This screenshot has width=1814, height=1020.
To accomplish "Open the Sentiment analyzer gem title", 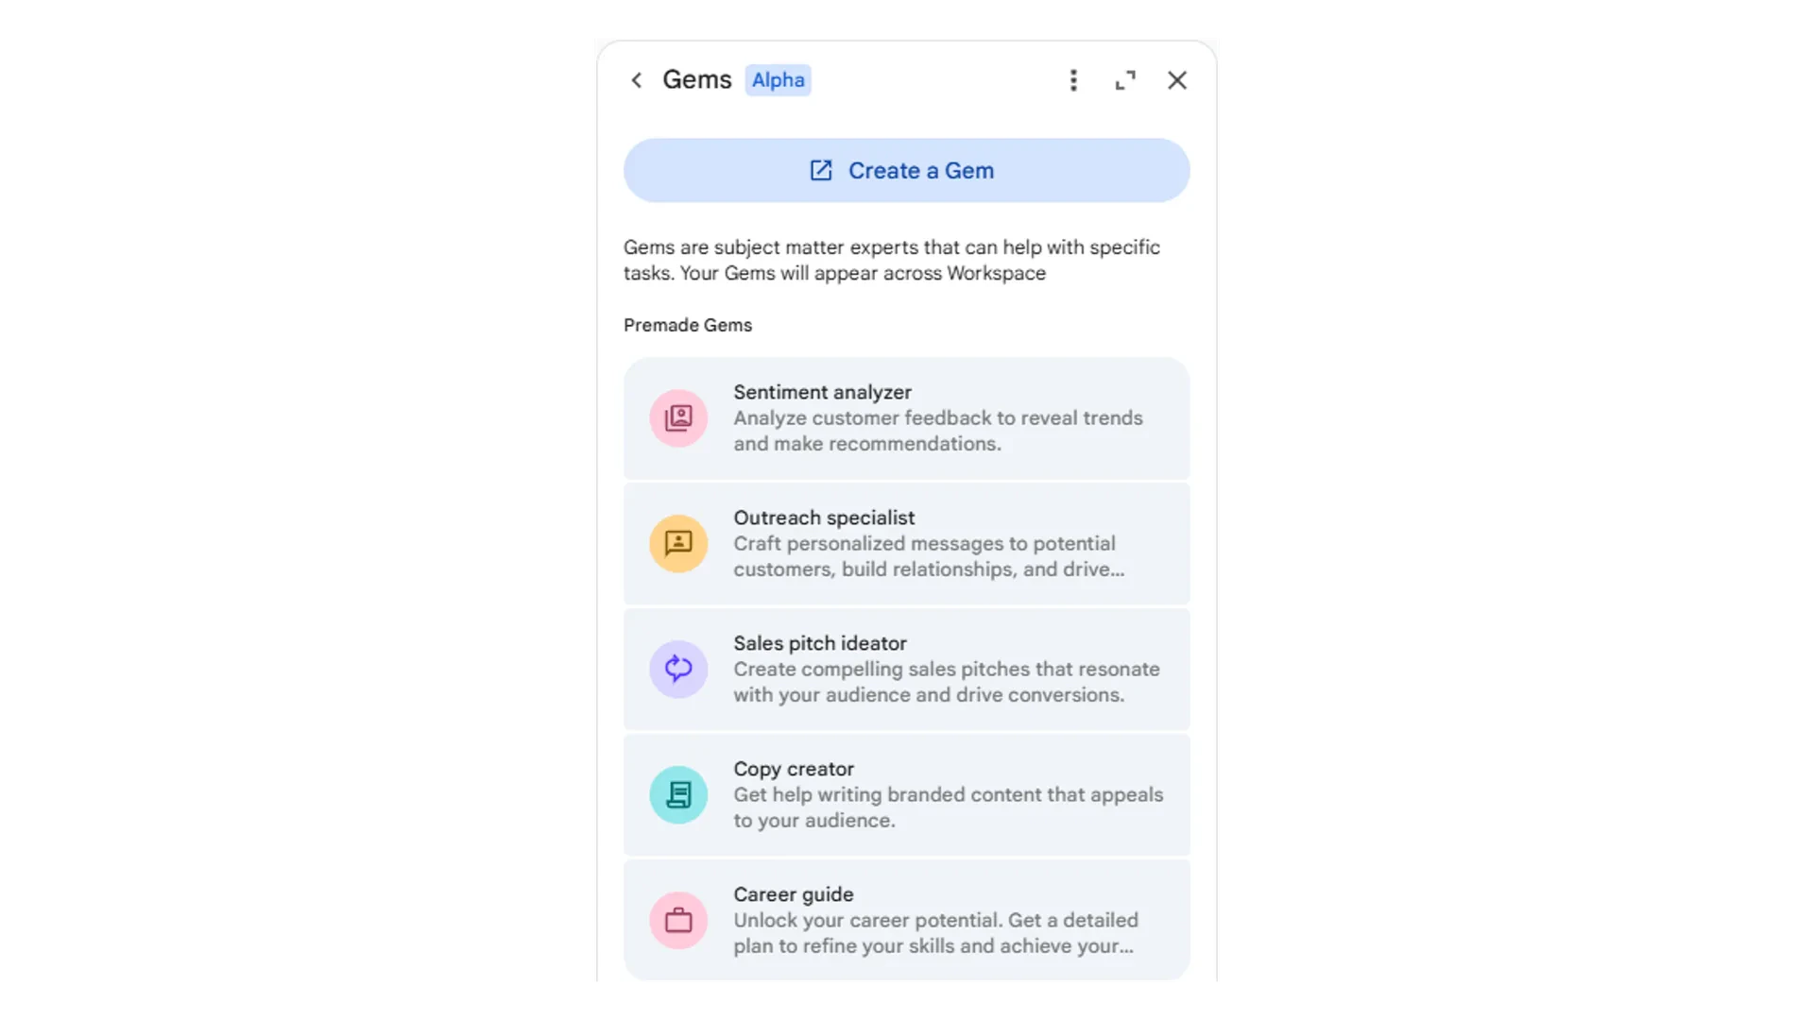I will [822, 392].
